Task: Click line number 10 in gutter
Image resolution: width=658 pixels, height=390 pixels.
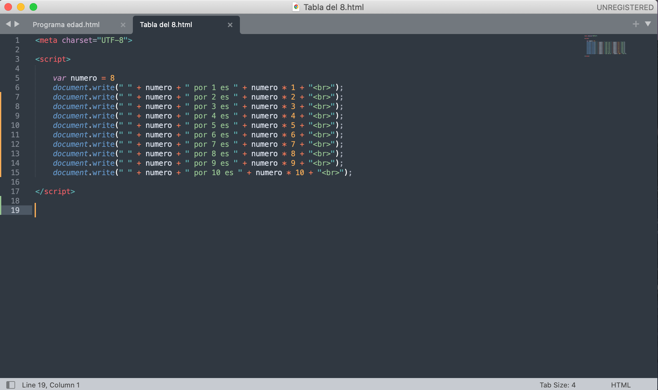Action: (15, 125)
